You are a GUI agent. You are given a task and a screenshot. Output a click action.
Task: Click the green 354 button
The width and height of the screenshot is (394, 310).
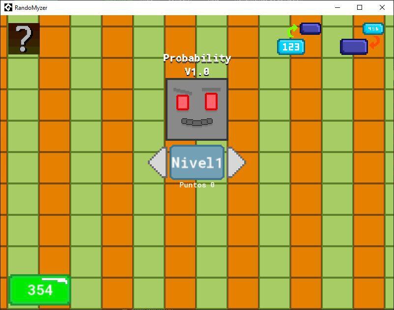(x=40, y=290)
